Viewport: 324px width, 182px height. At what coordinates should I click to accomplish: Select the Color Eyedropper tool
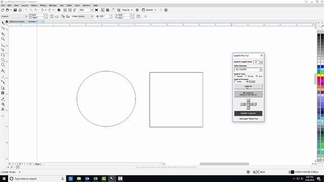pyautogui.click(x=3, y=99)
